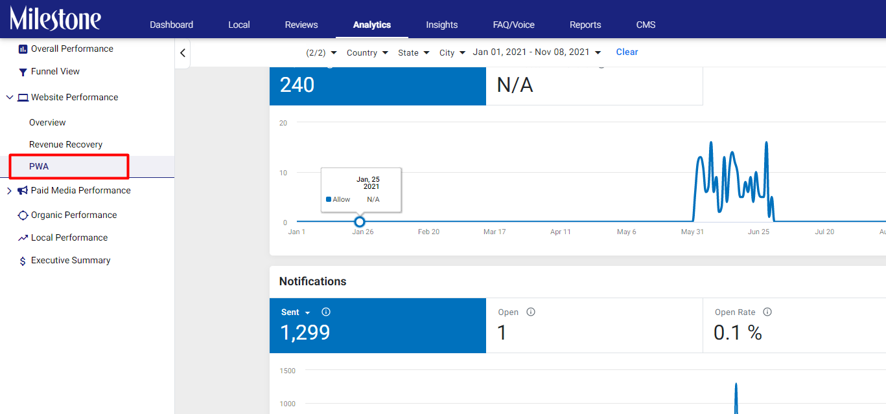The height and width of the screenshot is (414, 886).
Task: Select the N/A metric card
Action: [594, 85]
